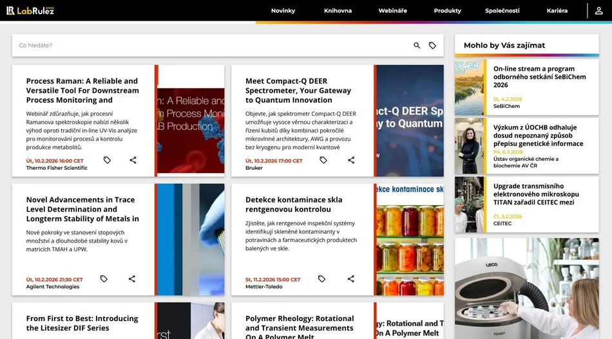Go to the Knihovna section

click(x=338, y=11)
